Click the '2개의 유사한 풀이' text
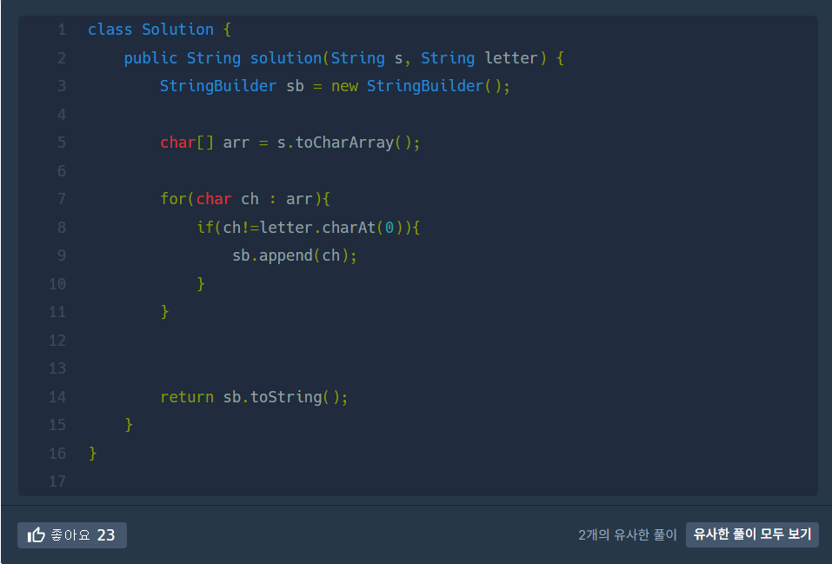 [x=627, y=534]
